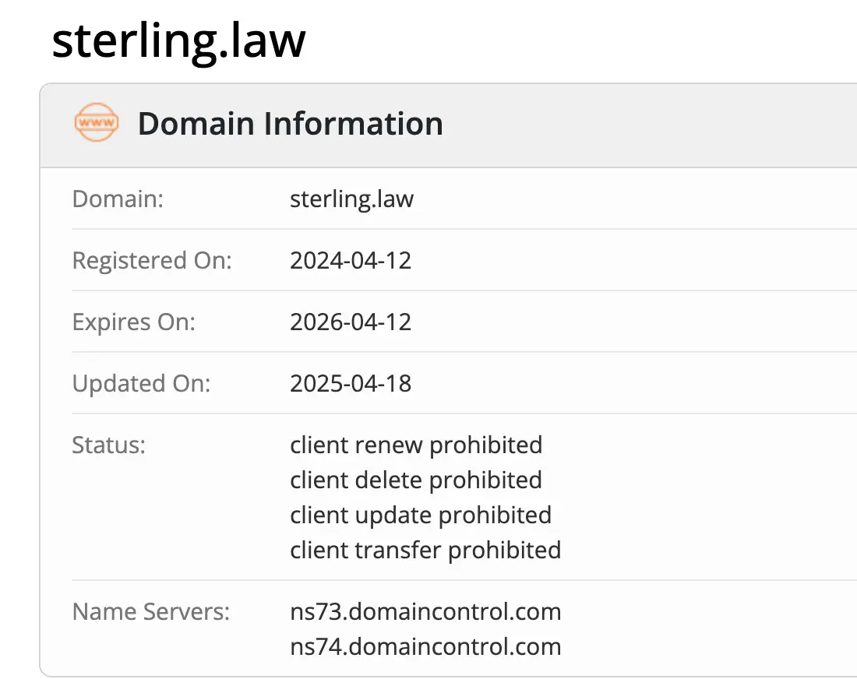The image size is (857, 679).
Task: Select the expiry date 2026-04-12
Action: 351,322
